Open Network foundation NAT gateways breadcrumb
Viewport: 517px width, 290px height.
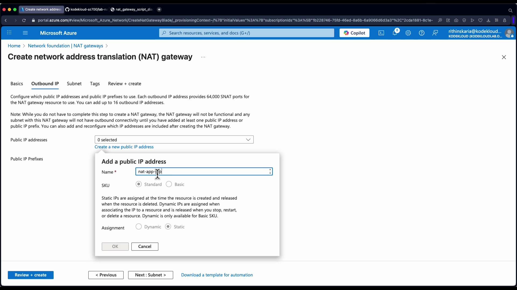65,46
